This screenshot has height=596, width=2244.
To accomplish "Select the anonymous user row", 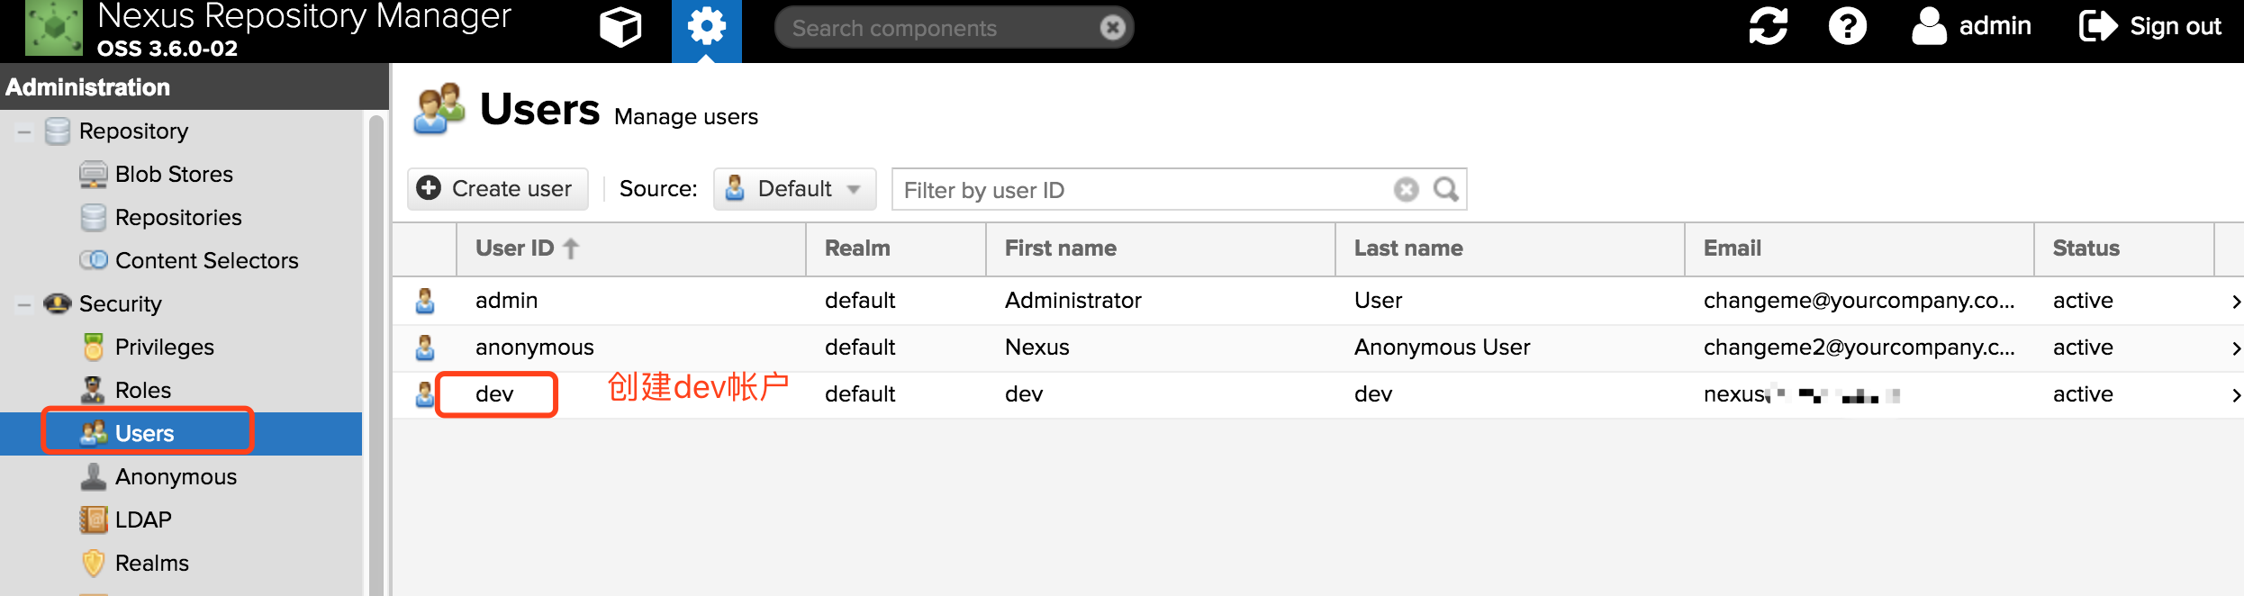I will click(1318, 348).
